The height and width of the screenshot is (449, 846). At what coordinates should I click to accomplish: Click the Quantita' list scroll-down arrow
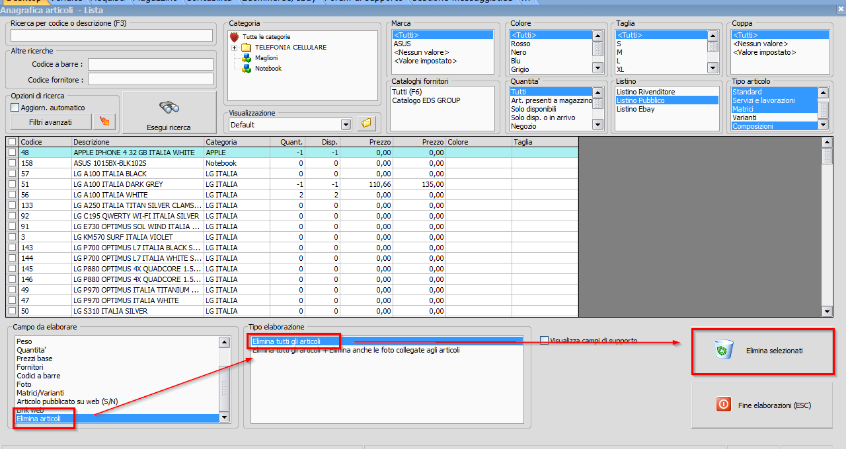tap(597, 124)
